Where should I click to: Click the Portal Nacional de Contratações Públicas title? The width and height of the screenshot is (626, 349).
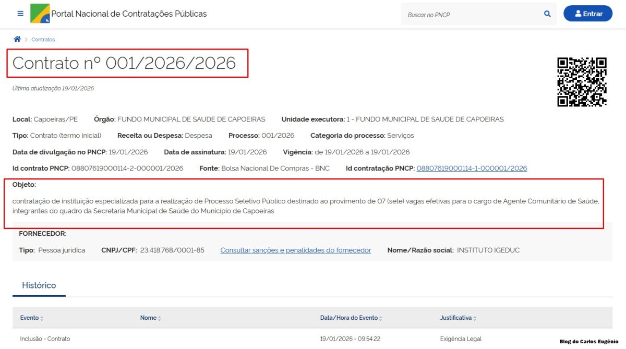pos(129,14)
